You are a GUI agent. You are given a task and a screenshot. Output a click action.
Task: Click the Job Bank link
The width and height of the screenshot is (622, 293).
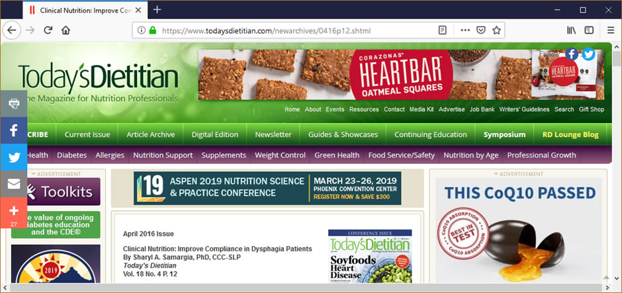(482, 109)
